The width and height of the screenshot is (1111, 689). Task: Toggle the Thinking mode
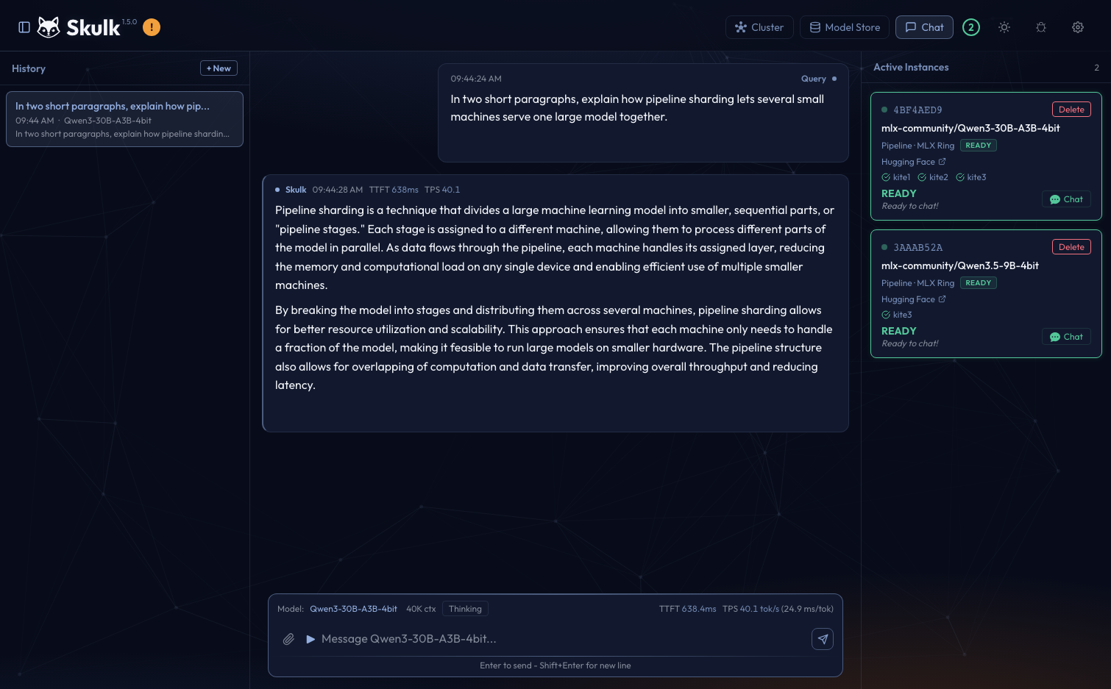click(465, 609)
